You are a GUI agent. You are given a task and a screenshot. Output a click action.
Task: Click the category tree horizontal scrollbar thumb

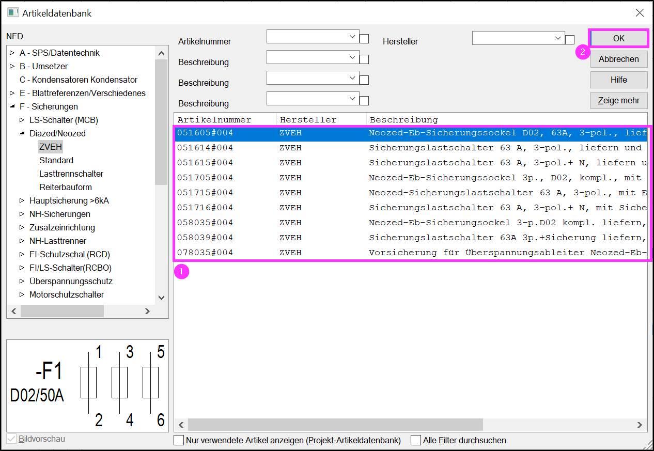click(x=62, y=311)
